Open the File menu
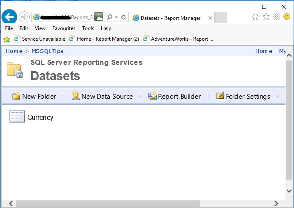This screenshot has height=208, width=294. 9,28
